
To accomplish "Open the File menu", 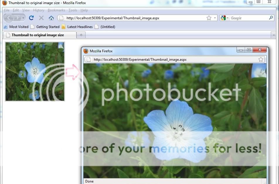I will (6, 10).
